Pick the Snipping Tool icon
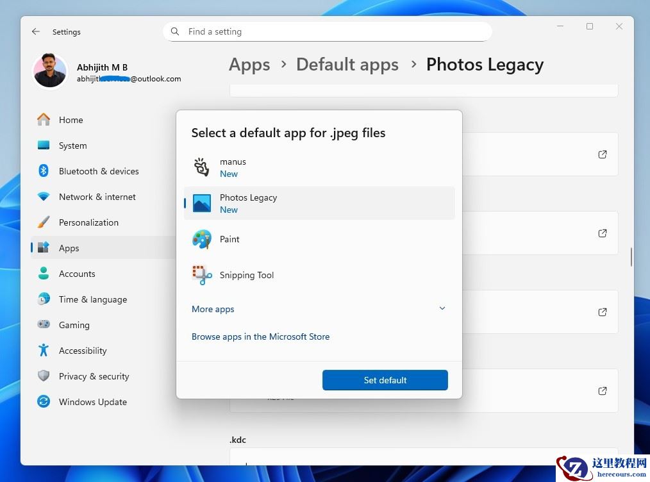This screenshot has height=482, width=650. click(202, 275)
